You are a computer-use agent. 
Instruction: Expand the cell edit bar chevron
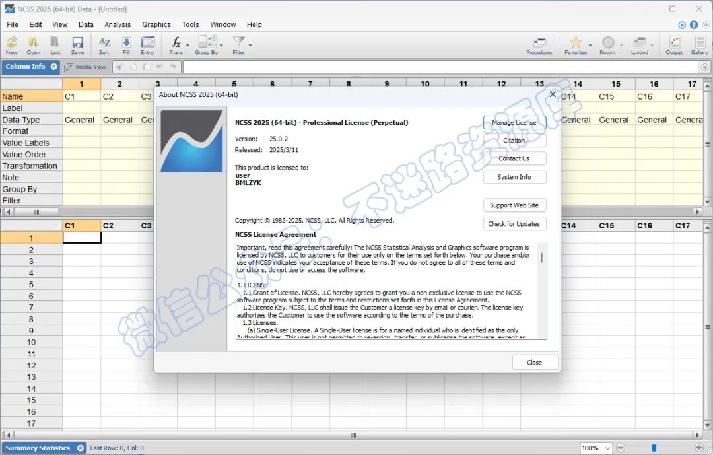point(705,67)
